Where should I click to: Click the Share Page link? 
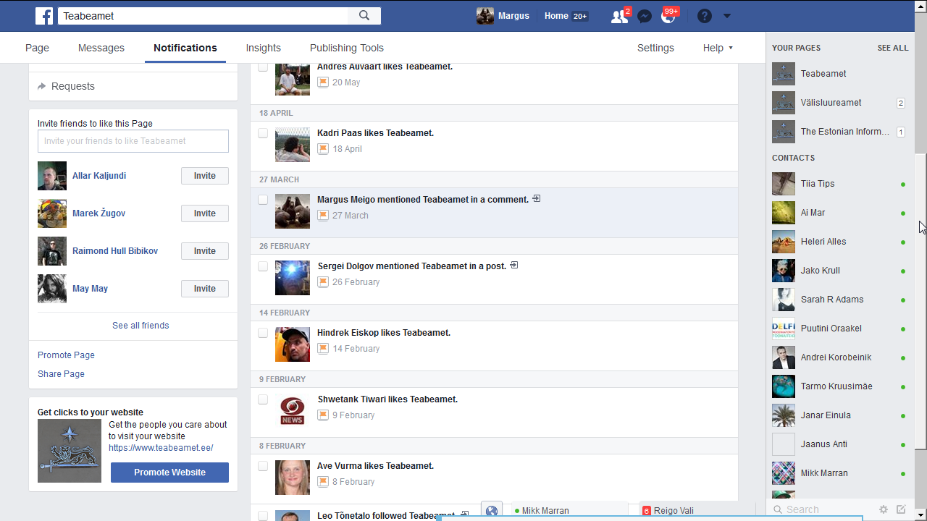(x=61, y=374)
